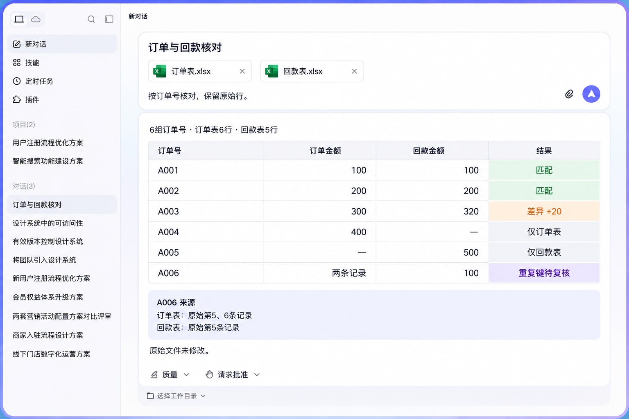
Task: Click the 请求批准 hand icon
Action: click(209, 375)
